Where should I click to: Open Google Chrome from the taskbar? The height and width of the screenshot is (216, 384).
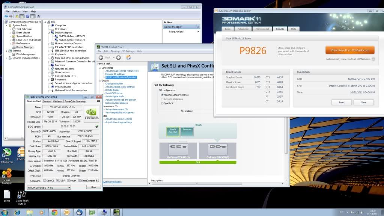click(54, 212)
